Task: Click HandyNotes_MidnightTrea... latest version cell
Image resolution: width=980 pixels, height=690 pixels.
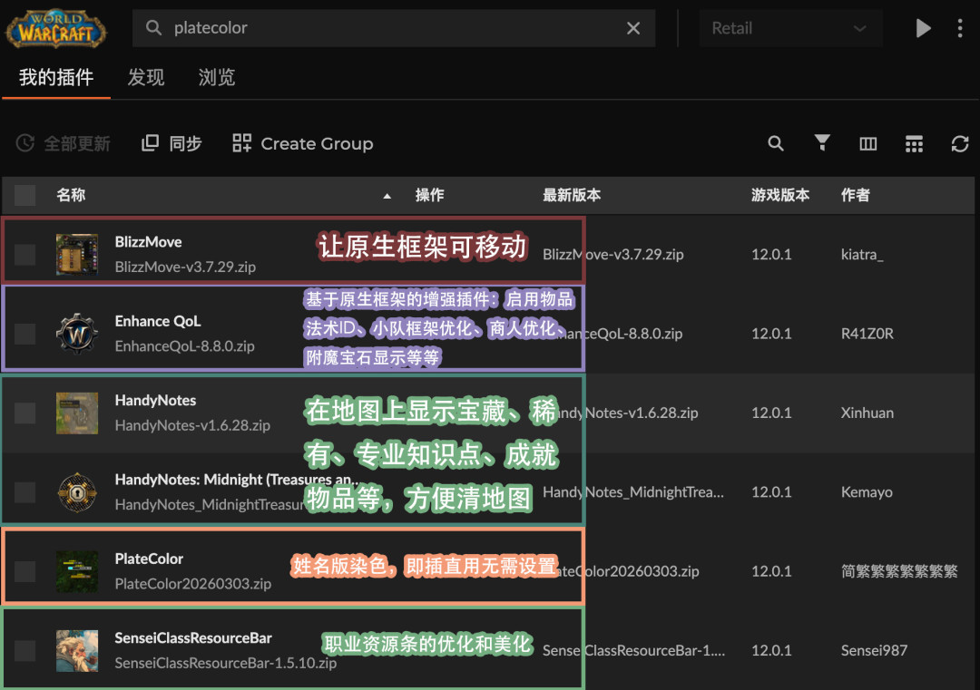Action: click(x=633, y=492)
